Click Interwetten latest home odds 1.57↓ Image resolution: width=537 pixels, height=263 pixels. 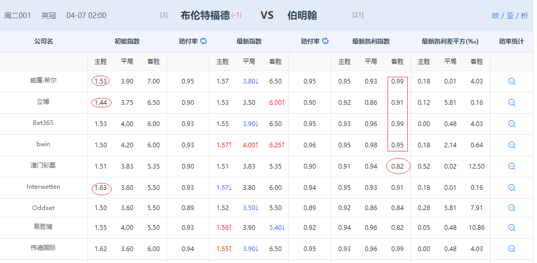tap(224, 188)
